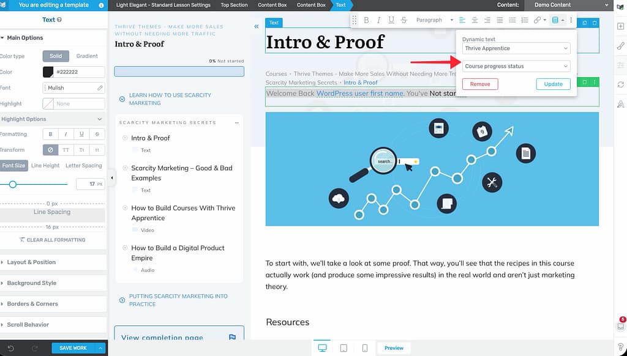
Task: Click the strikethrough icon in floating toolbar
Action: [x=404, y=20]
